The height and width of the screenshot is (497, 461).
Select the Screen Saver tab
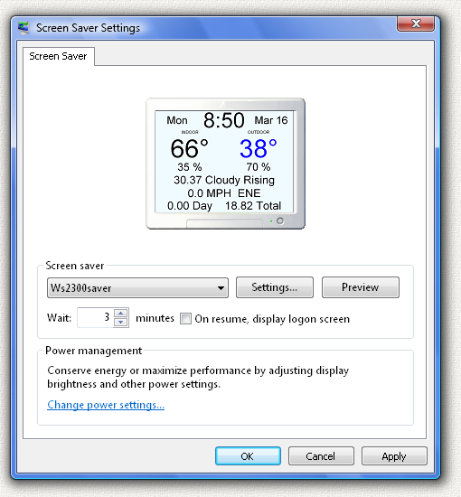click(59, 56)
